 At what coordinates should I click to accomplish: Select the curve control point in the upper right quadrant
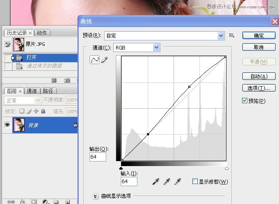pos(189,87)
